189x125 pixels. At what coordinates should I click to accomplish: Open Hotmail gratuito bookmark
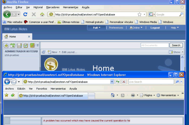point(92,22)
